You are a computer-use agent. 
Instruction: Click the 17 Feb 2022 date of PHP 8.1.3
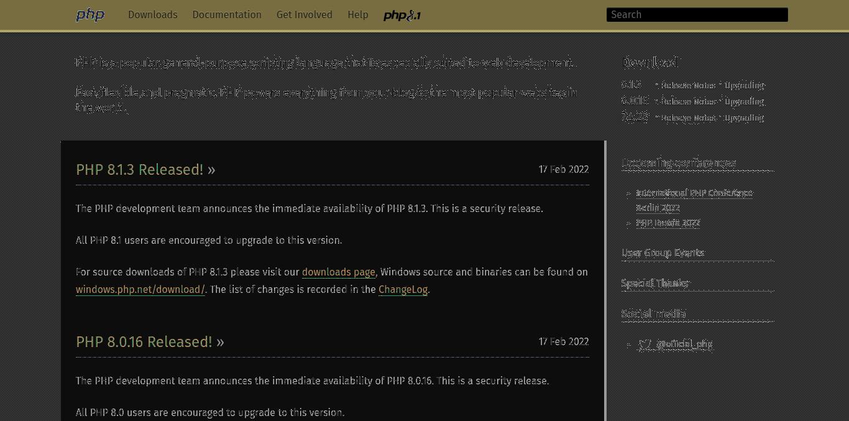tap(564, 169)
